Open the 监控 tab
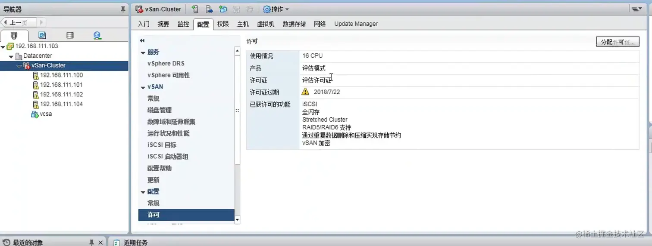This screenshot has width=652, height=246. click(x=183, y=24)
